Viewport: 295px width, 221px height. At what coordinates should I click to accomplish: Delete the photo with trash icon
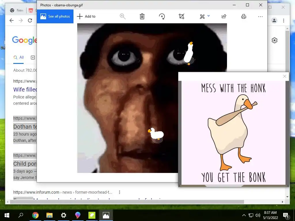[142, 16]
